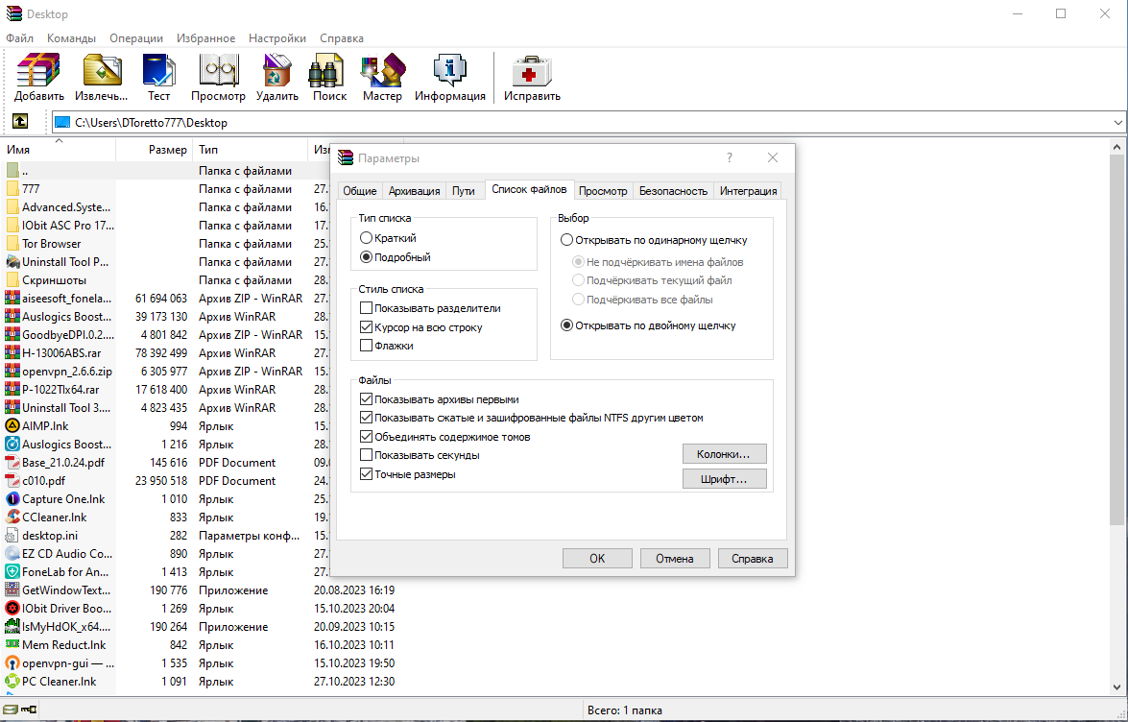Open the Файл menu

click(19, 38)
